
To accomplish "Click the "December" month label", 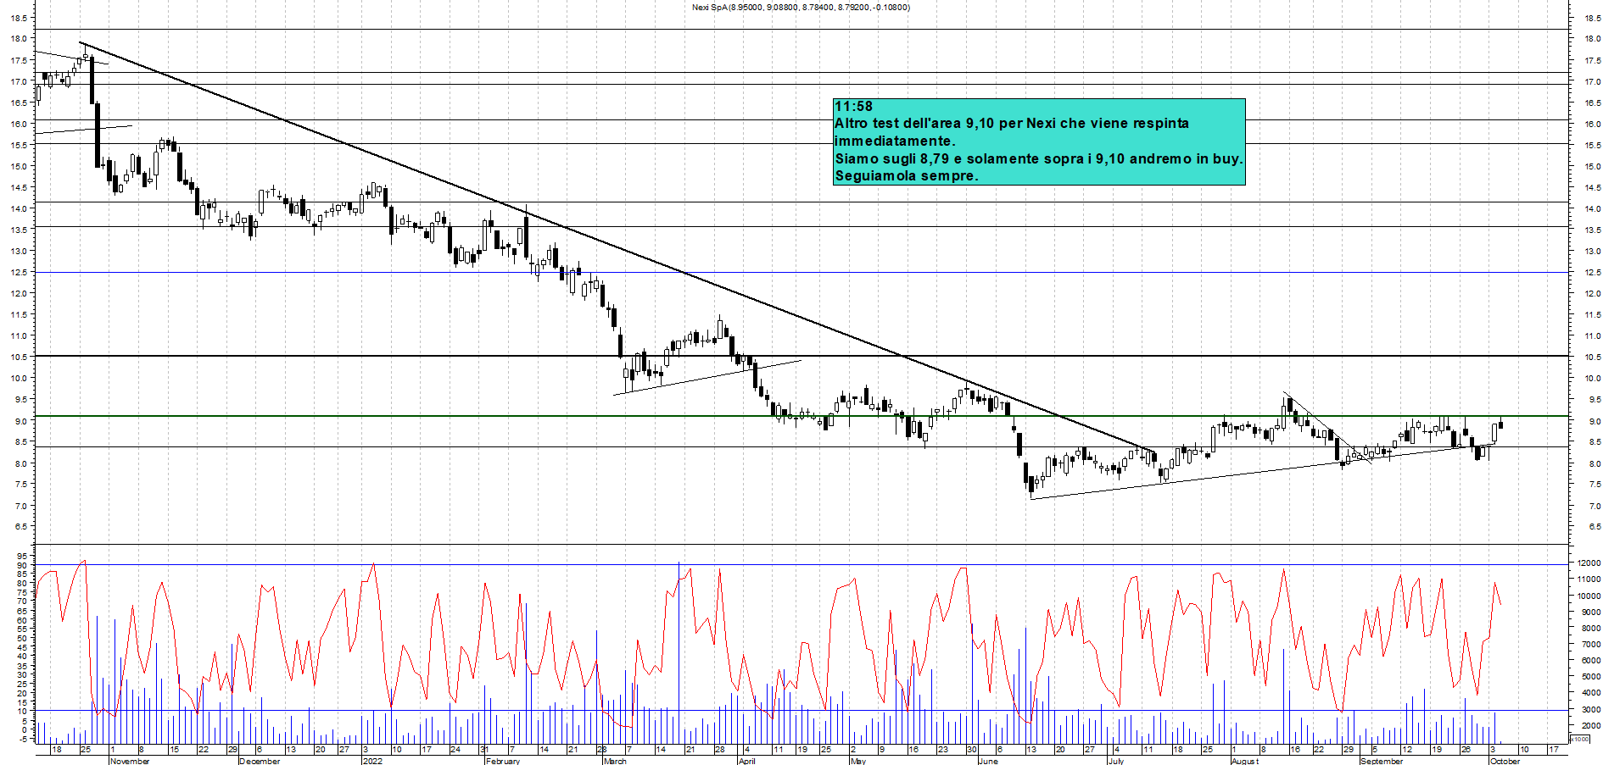I will [260, 761].
